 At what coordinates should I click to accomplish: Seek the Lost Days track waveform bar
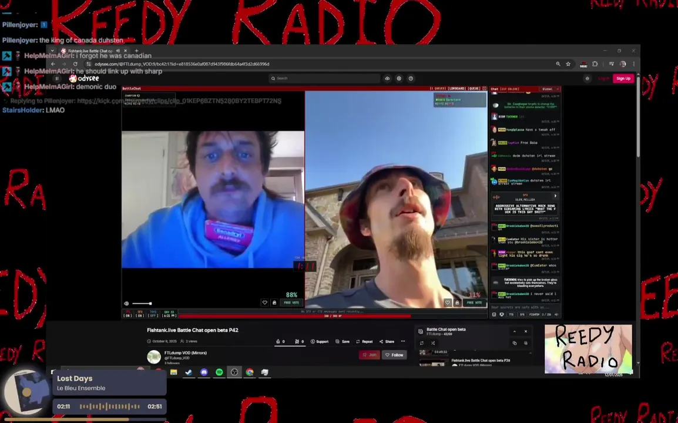109,407
